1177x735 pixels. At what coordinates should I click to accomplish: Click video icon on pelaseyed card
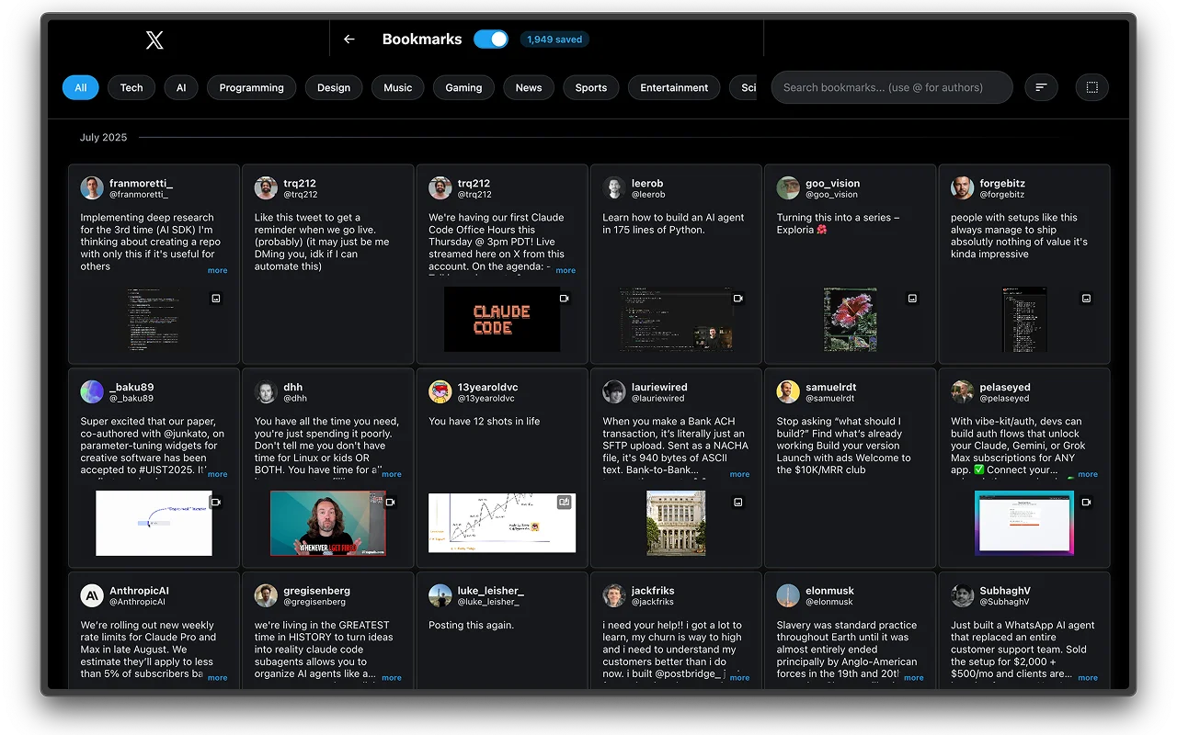pos(1086,503)
